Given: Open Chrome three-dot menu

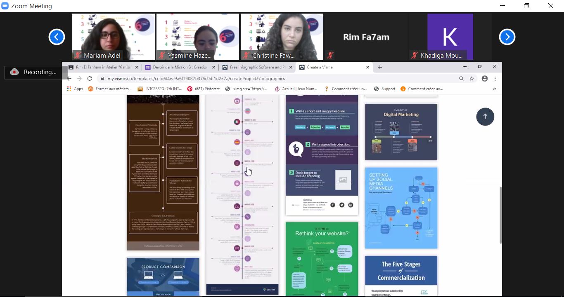Looking at the screenshot, I should (x=495, y=79).
